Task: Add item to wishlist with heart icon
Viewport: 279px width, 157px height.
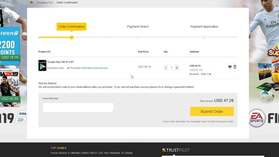Action: pos(230,67)
